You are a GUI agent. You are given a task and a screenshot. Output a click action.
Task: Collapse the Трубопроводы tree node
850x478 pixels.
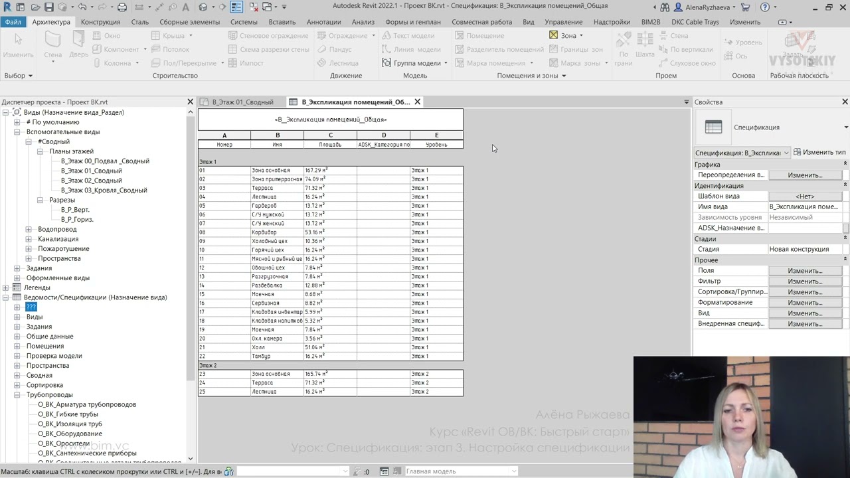(x=17, y=395)
